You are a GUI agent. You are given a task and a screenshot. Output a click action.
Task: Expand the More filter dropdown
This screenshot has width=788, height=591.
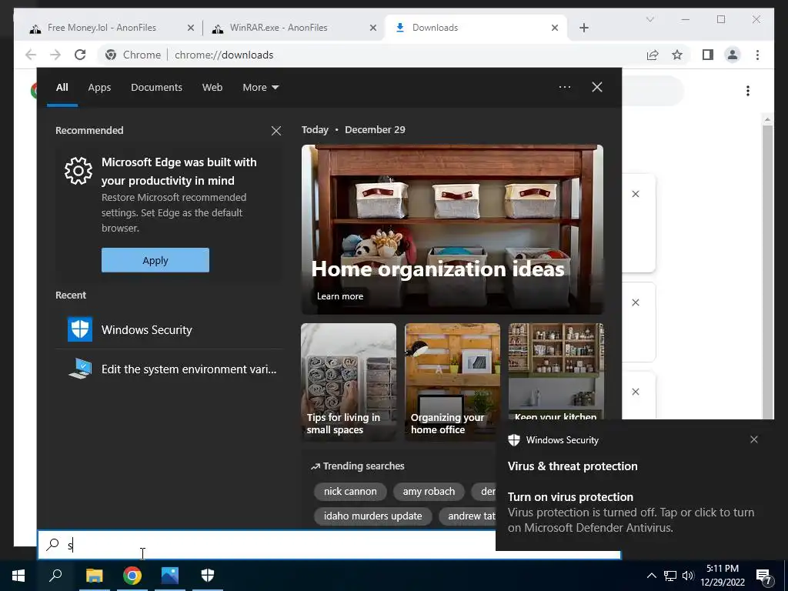pos(260,88)
